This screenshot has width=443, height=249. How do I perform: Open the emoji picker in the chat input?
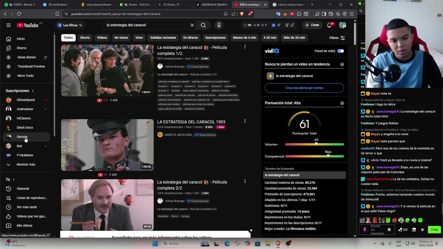coord(389,230)
